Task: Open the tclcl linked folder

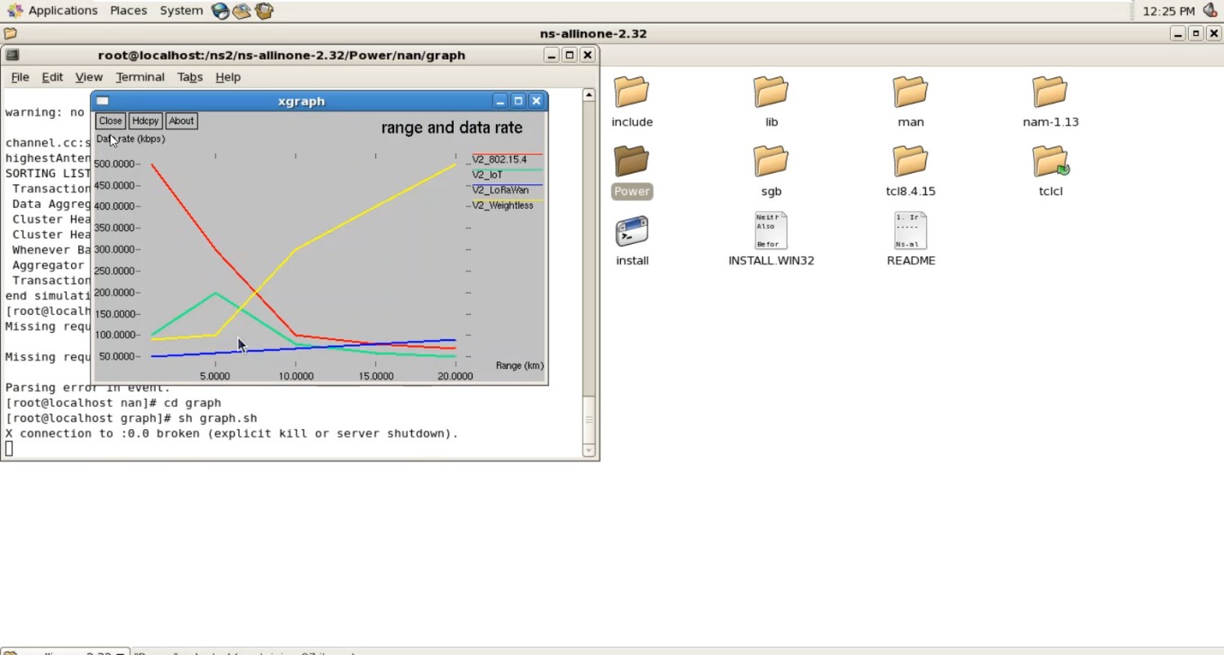Action: pos(1049,162)
